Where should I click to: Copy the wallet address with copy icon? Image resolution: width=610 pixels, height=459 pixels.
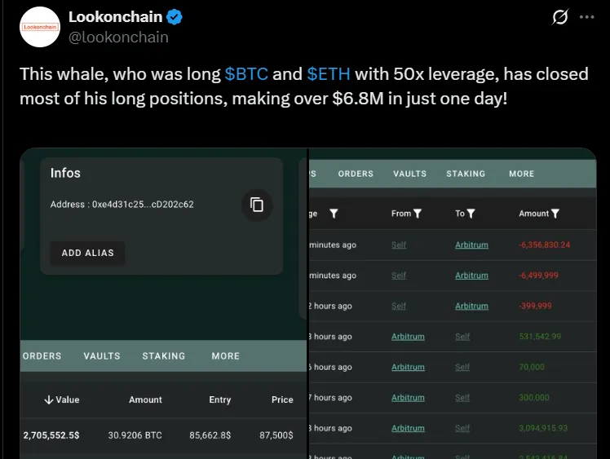[x=257, y=205]
